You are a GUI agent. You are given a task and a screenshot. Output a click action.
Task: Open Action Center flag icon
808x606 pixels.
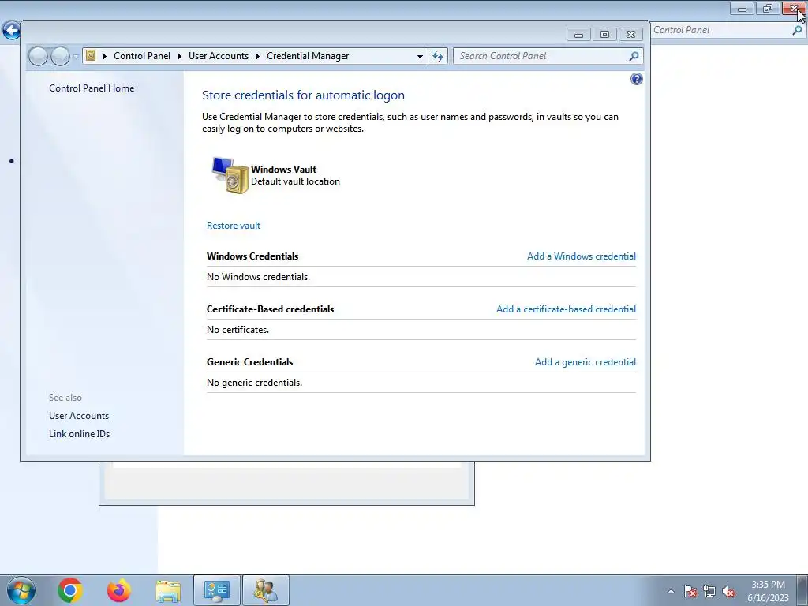[x=690, y=591]
